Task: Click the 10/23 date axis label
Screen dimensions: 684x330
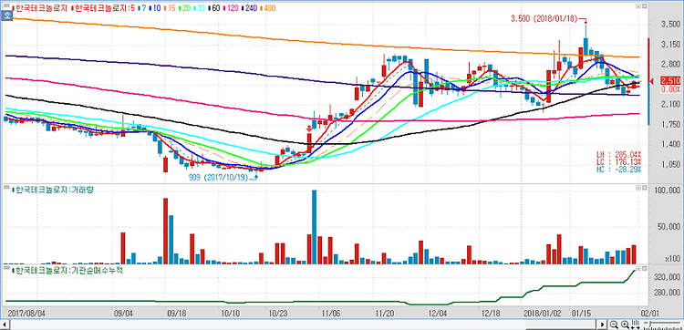Action: tap(277, 313)
